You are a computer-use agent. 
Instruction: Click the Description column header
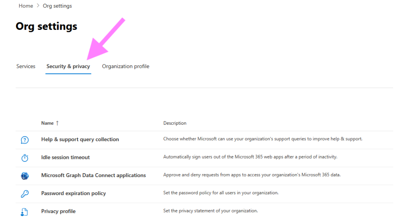[175, 123]
